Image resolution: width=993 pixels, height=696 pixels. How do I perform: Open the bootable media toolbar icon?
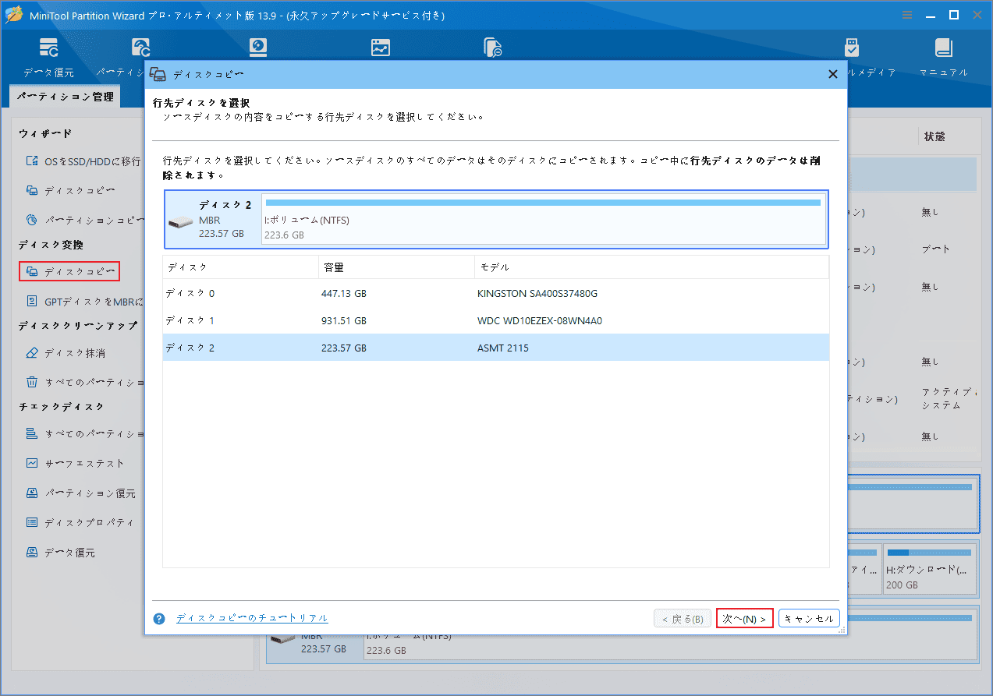click(852, 48)
